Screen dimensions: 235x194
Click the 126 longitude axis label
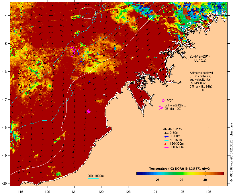point(209,192)
